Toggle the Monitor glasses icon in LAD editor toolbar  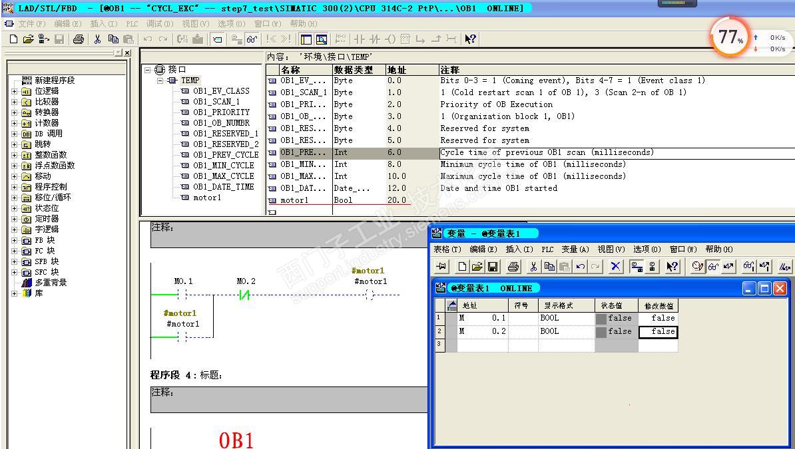252,39
